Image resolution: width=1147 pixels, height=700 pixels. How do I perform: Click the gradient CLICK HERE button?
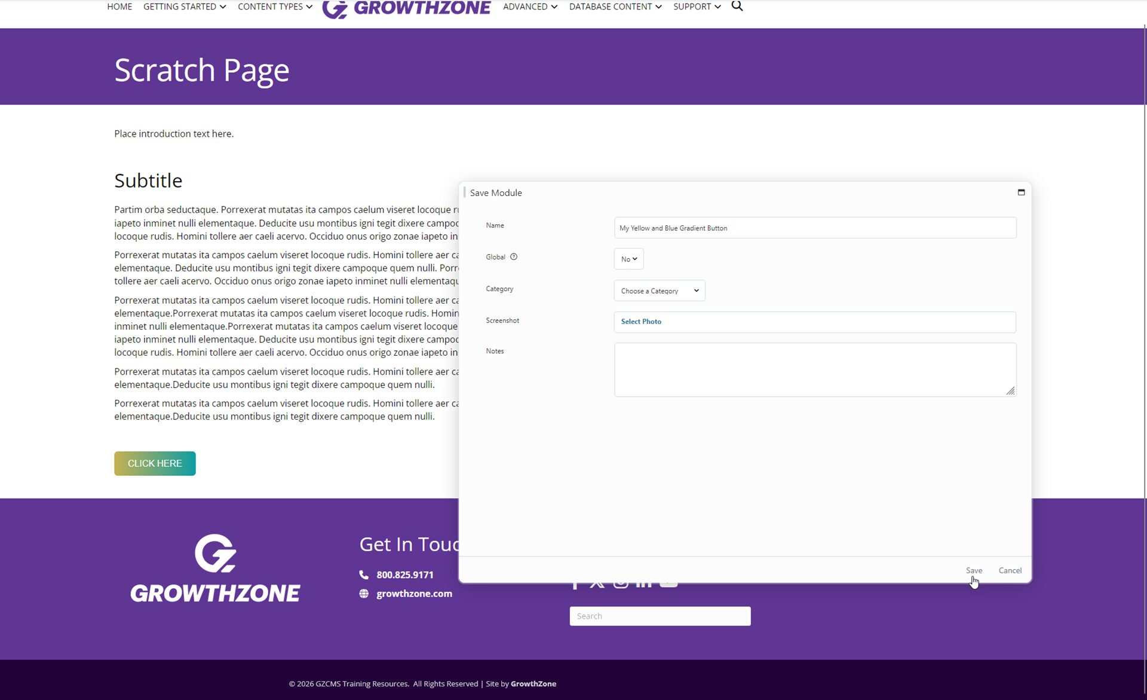click(x=155, y=463)
